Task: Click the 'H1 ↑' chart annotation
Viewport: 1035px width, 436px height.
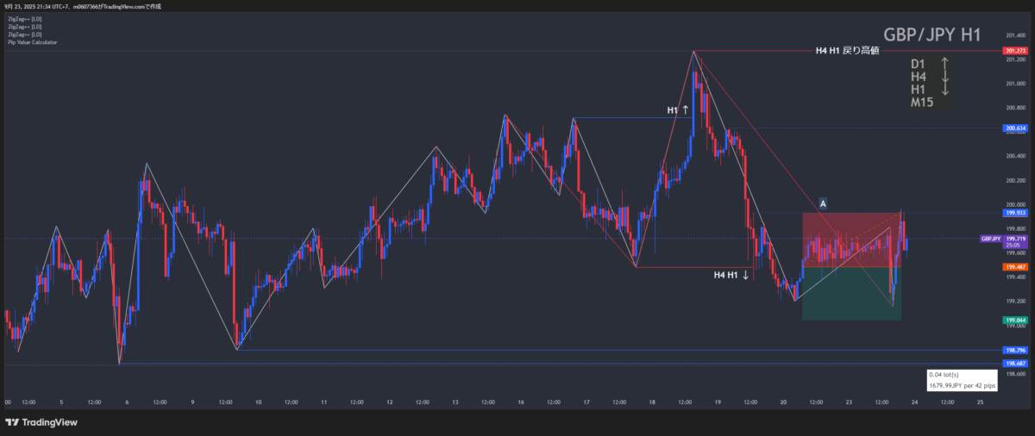Action: (678, 110)
